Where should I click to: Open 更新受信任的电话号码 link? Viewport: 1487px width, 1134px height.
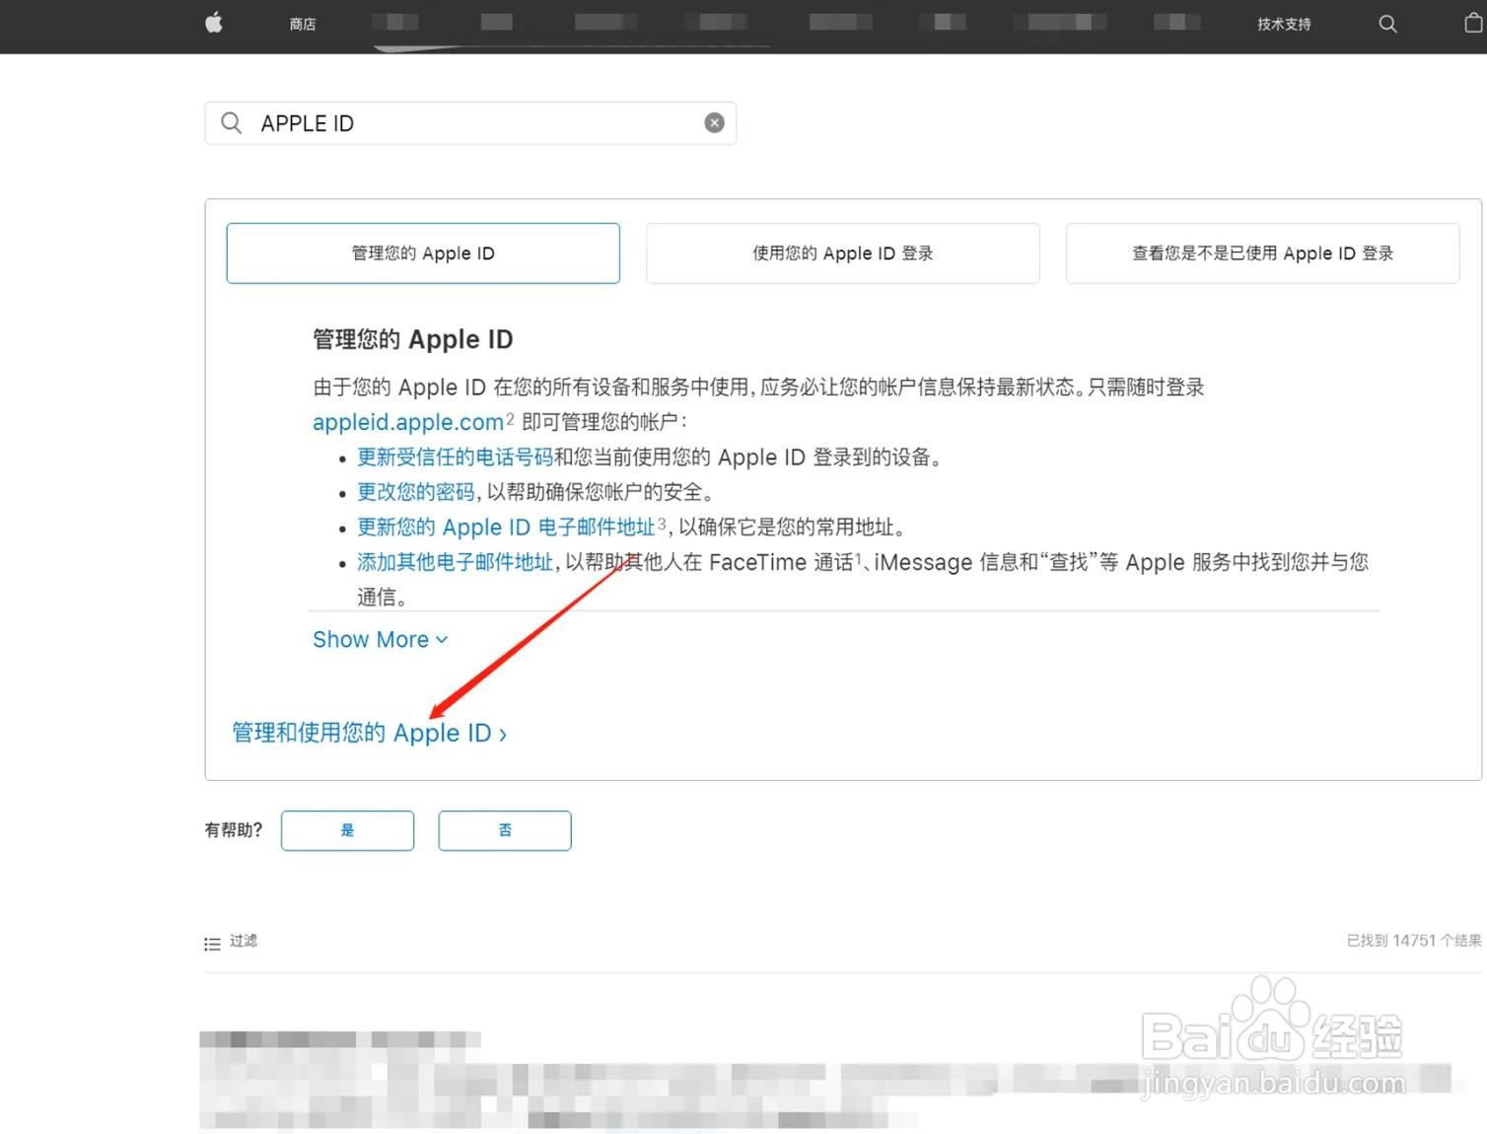[455, 457]
